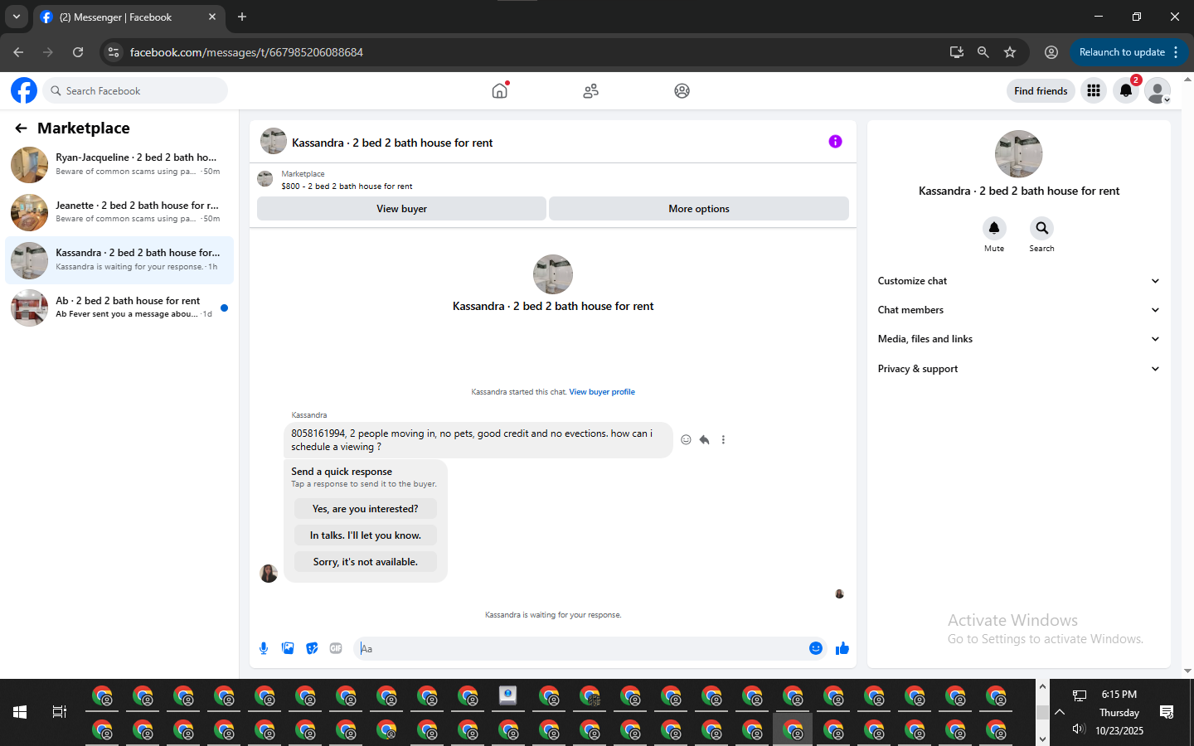Choose a sticker with the sticker icon
This screenshot has height=746, width=1194.
[312, 648]
